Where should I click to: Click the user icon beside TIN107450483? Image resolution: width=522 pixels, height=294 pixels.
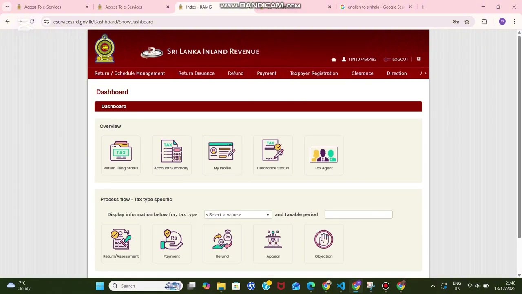[x=344, y=59]
